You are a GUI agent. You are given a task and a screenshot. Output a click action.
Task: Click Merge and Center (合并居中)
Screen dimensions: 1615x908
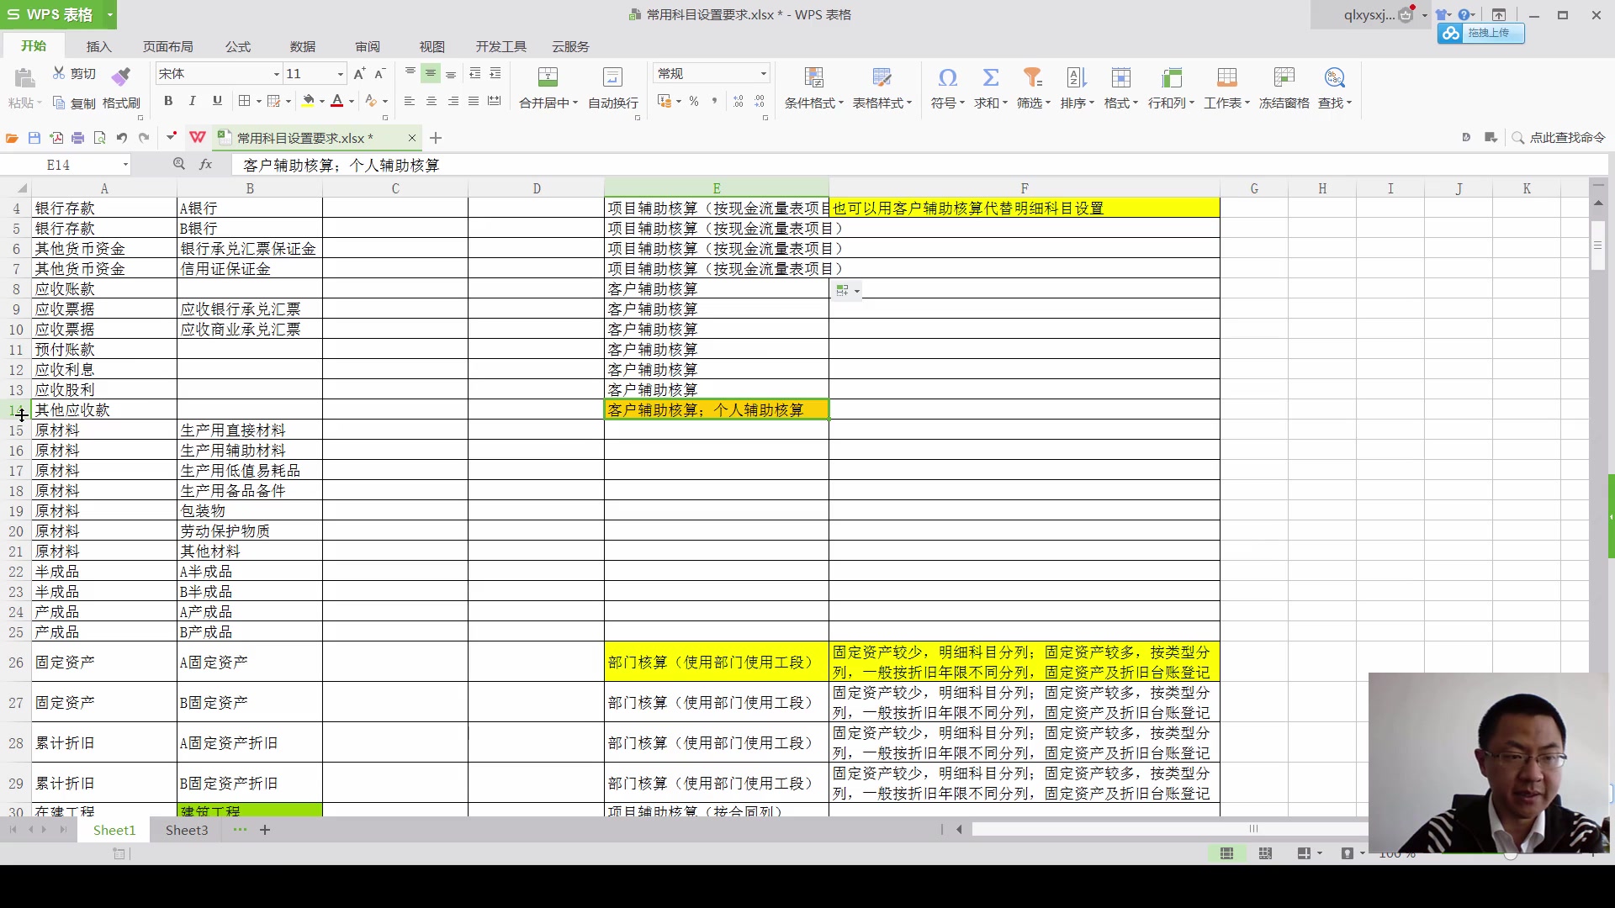tap(548, 88)
